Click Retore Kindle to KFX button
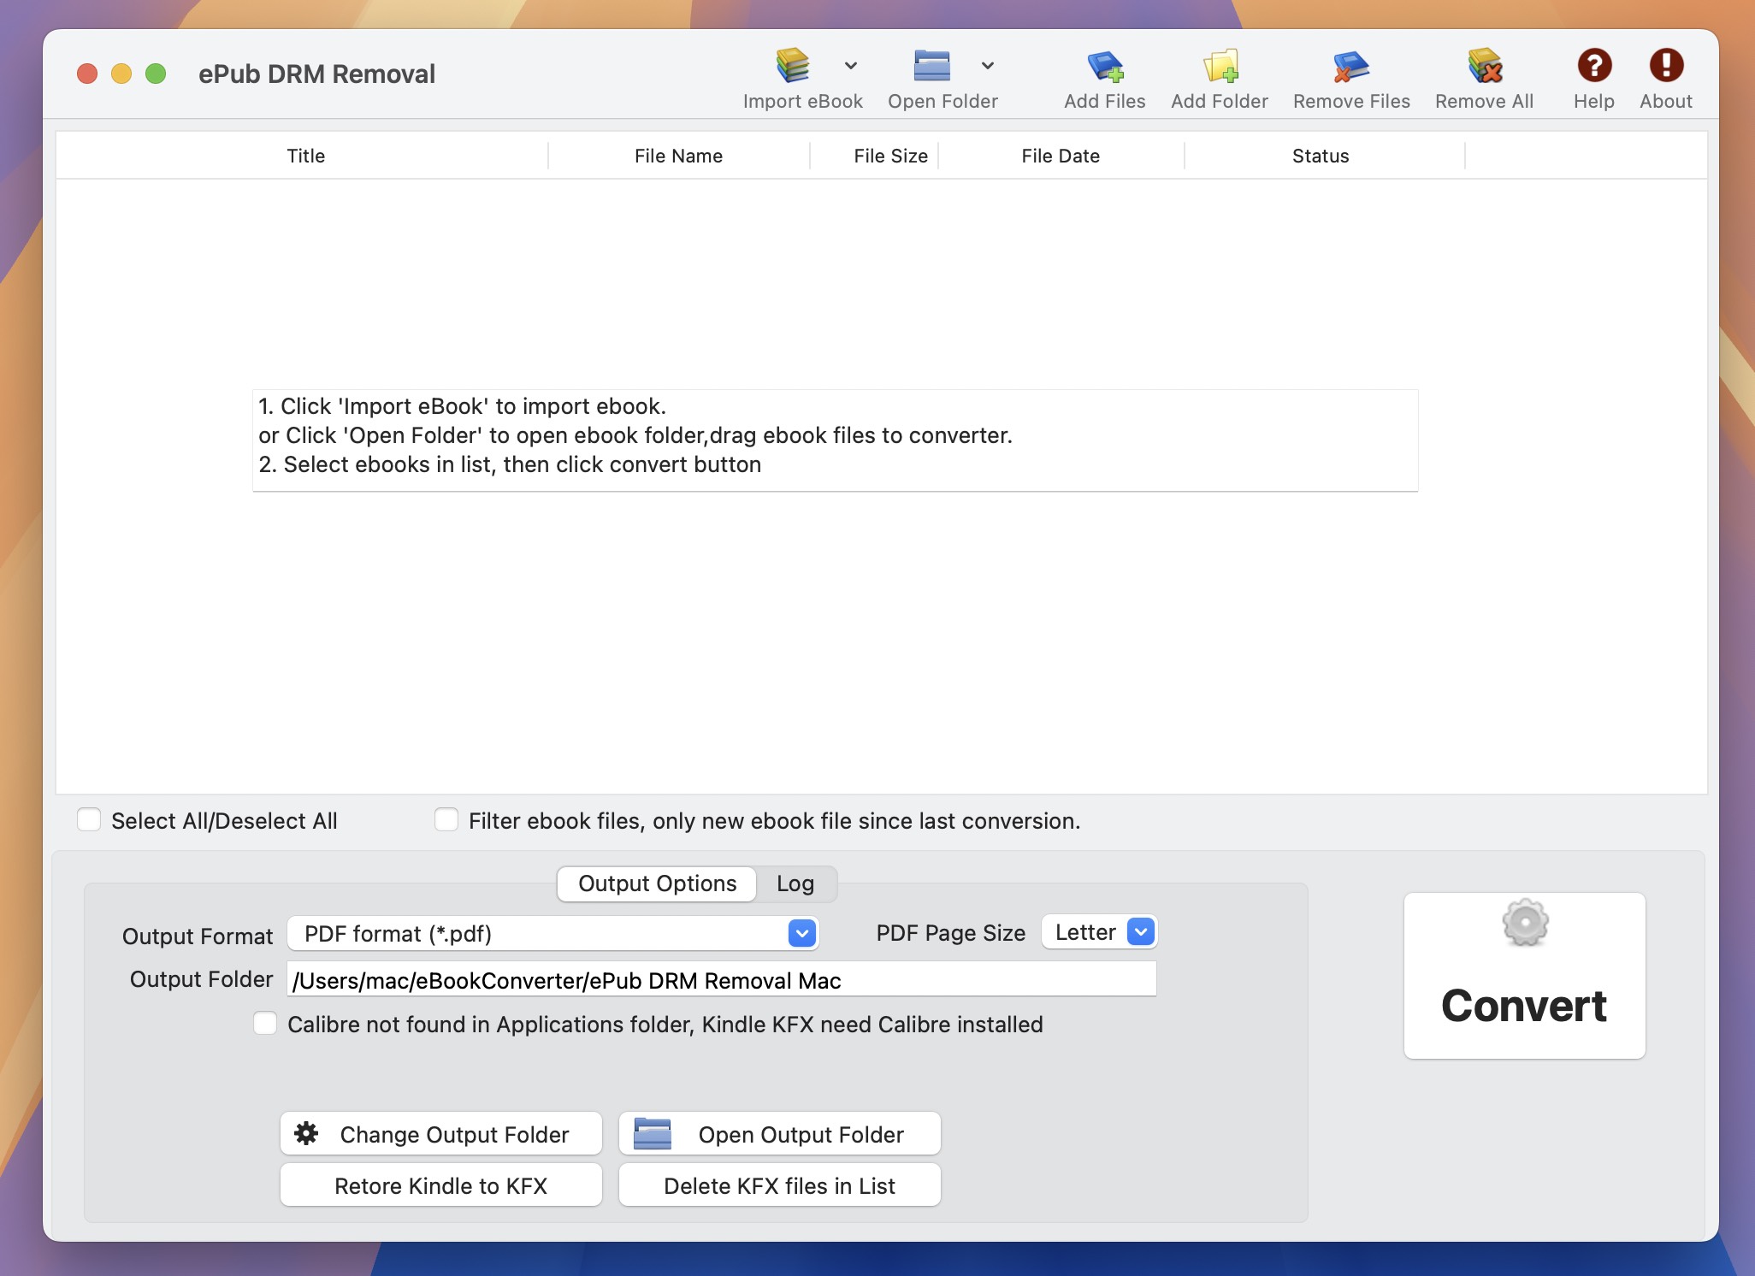This screenshot has width=1755, height=1276. click(440, 1185)
